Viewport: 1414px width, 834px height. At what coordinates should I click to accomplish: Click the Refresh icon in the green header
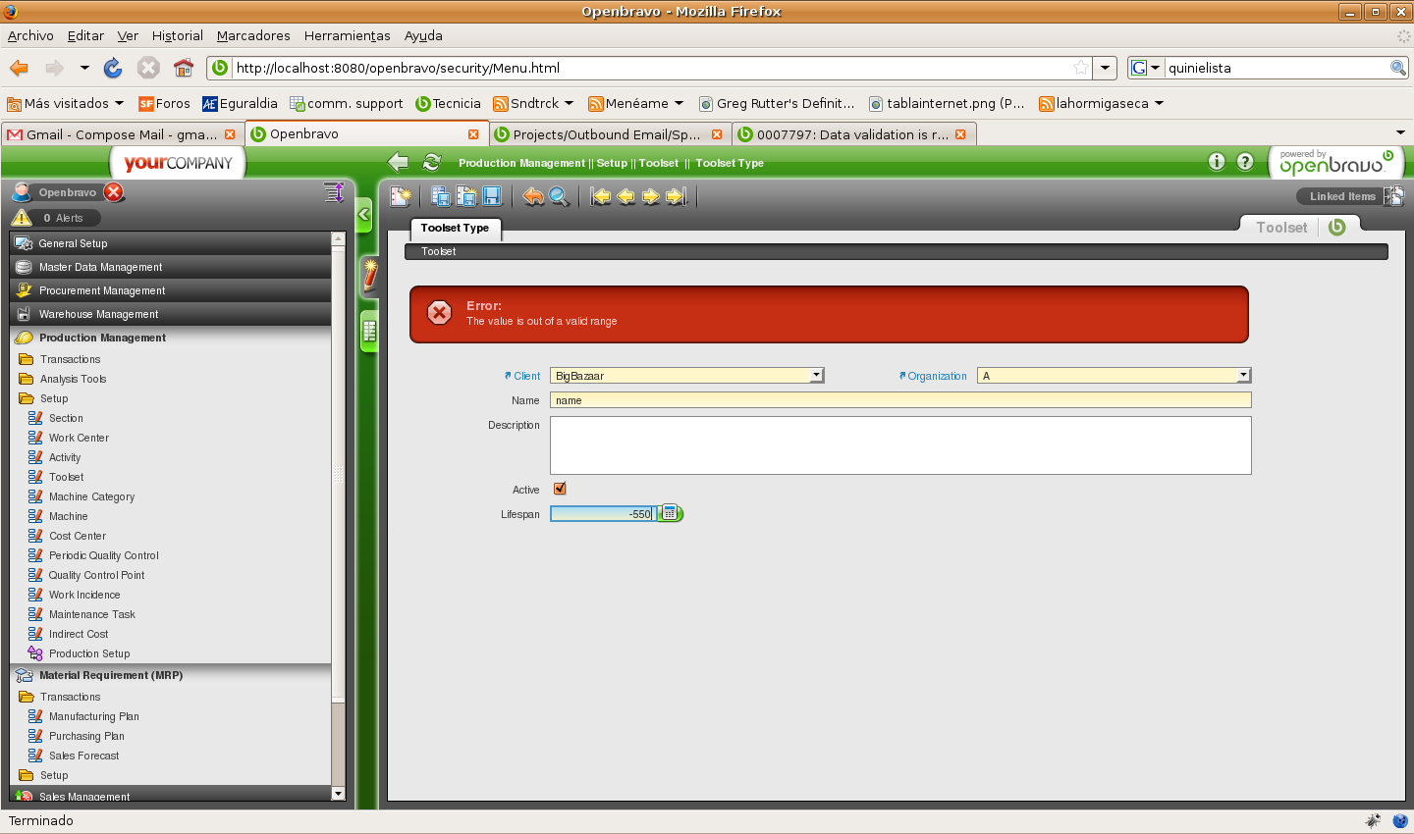click(431, 163)
